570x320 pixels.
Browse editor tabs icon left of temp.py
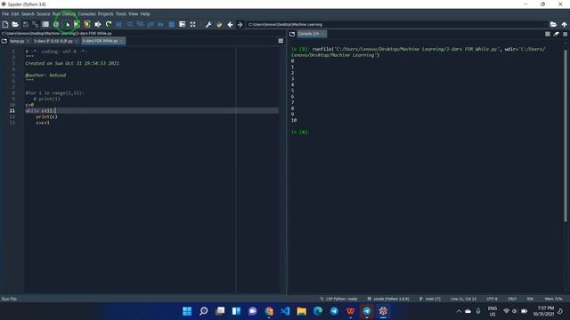(4, 41)
